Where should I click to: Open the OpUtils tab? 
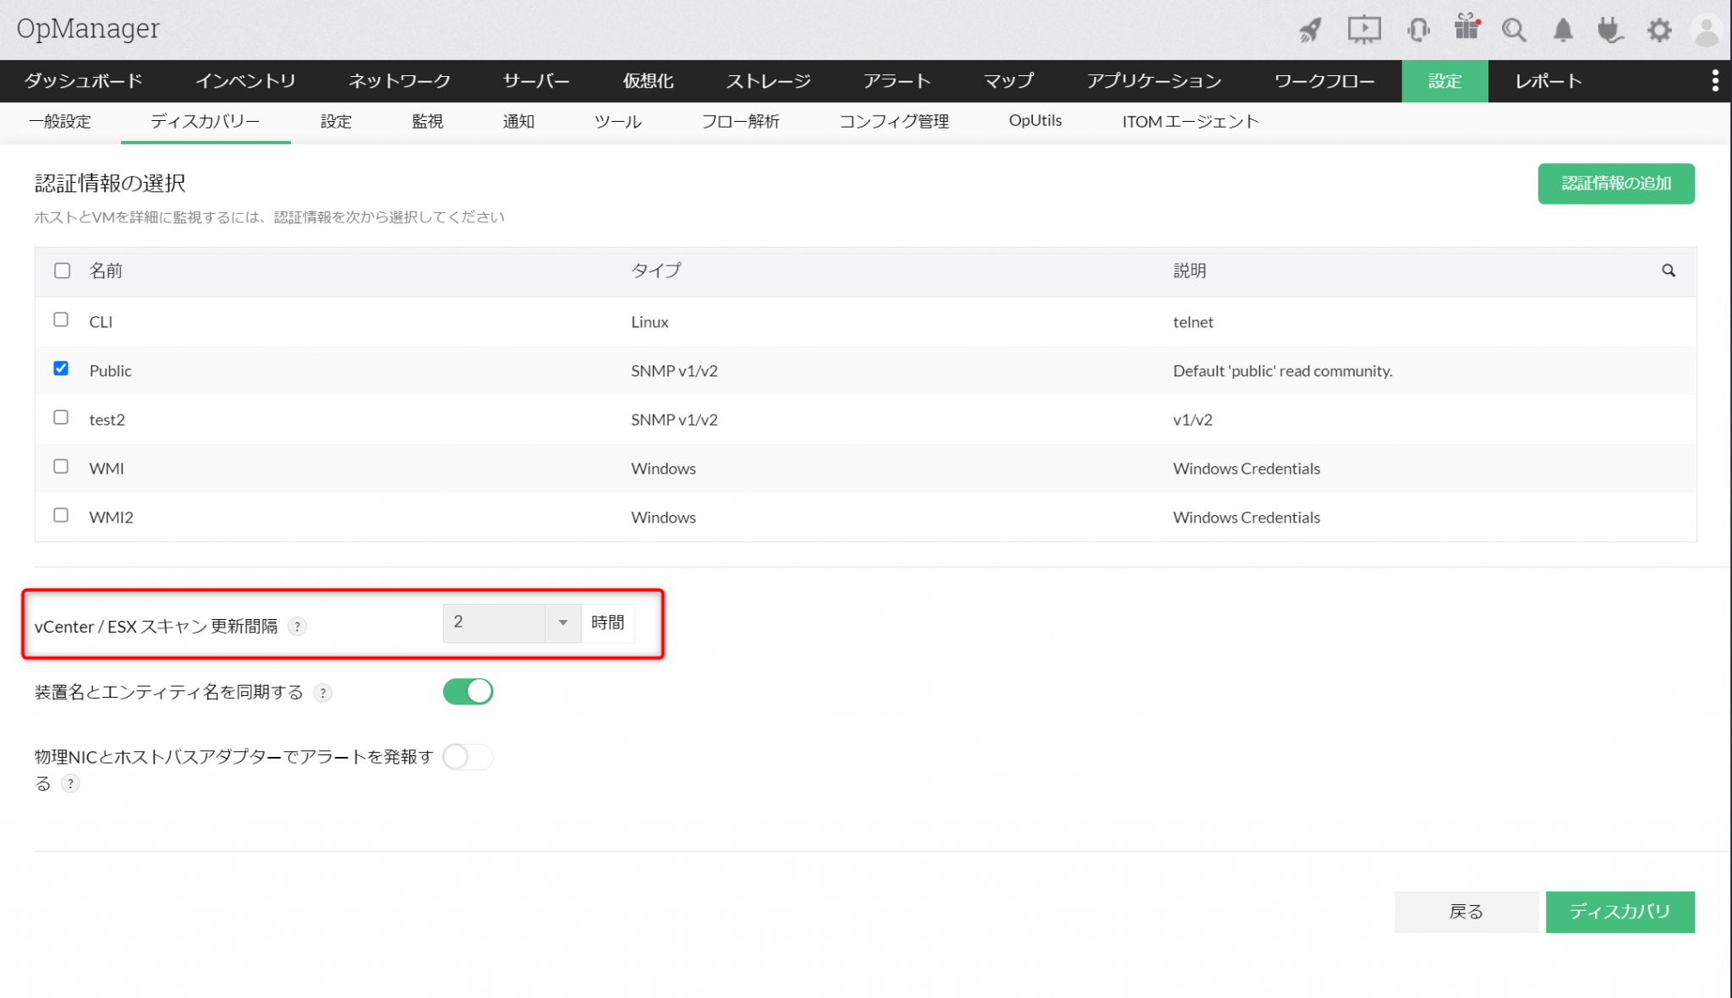click(x=1035, y=121)
